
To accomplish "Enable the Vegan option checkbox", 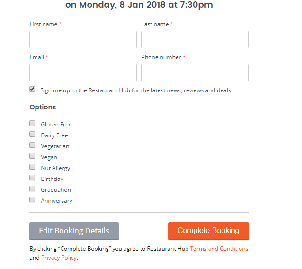I will tap(32, 156).
